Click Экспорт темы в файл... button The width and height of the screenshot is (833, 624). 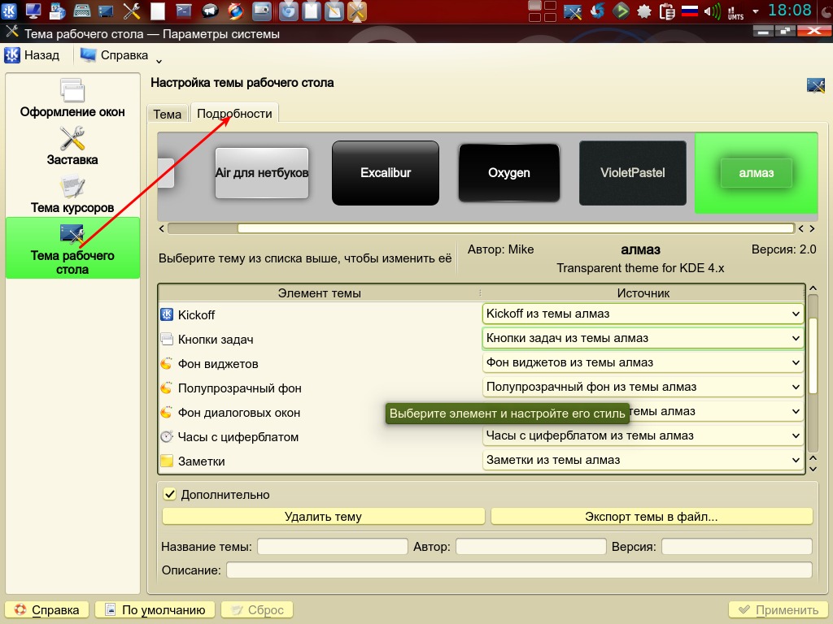click(652, 517)
